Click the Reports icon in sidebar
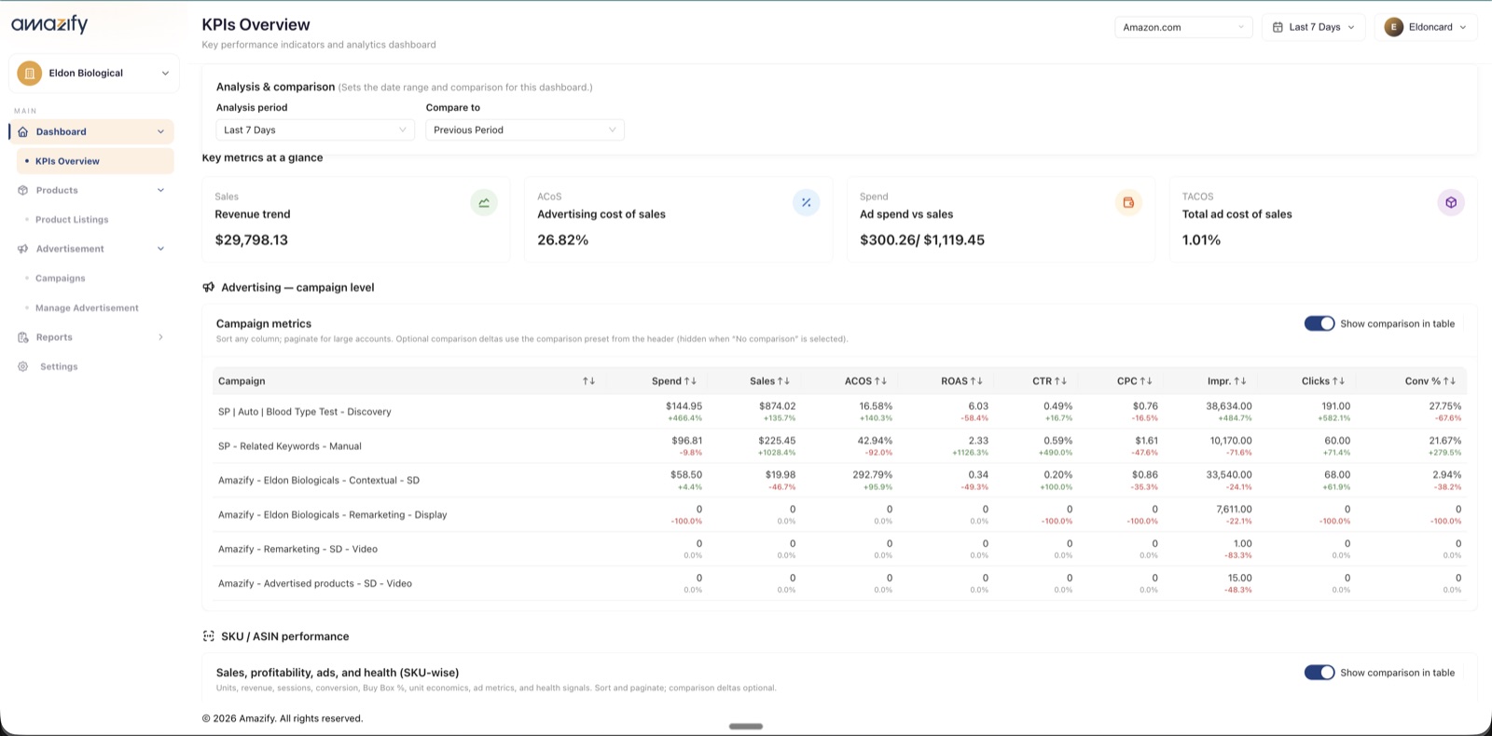1492x736 pixels. tap(23, 337)
